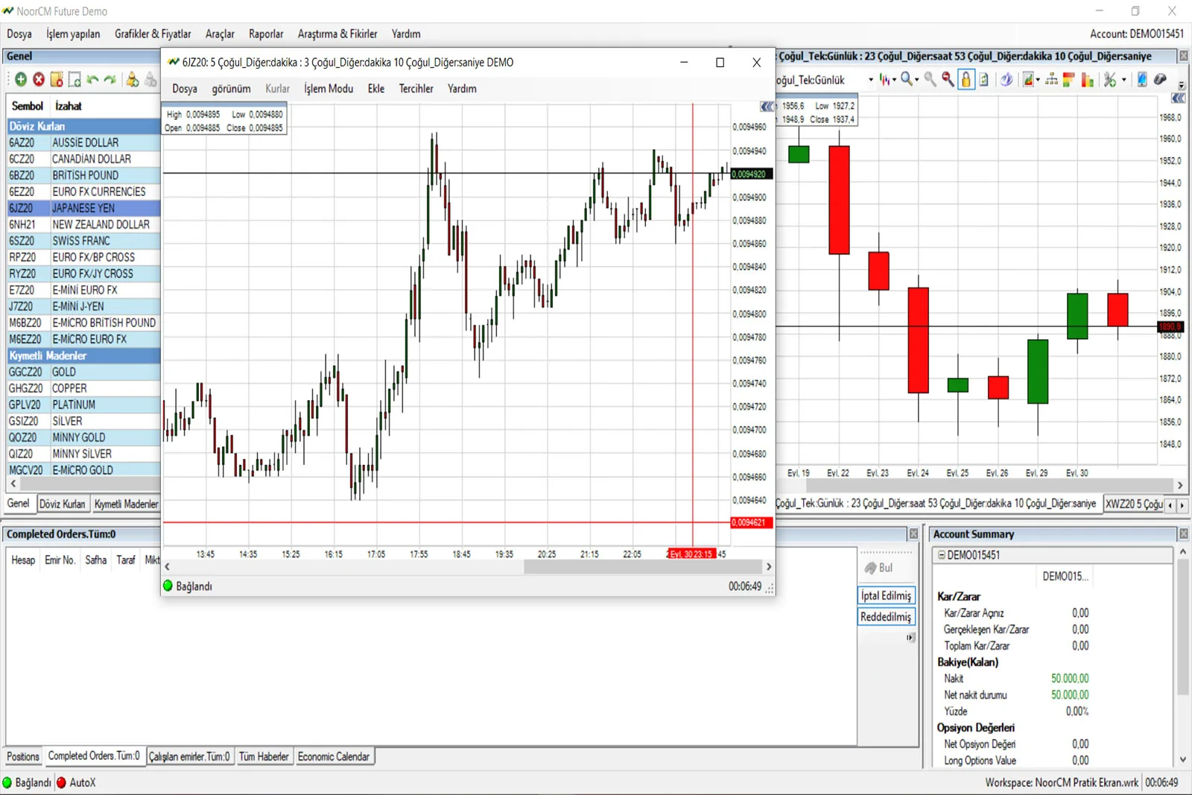
Task: Toggle the İptal Edilmiş filter
Action: (x=886, y=596)
